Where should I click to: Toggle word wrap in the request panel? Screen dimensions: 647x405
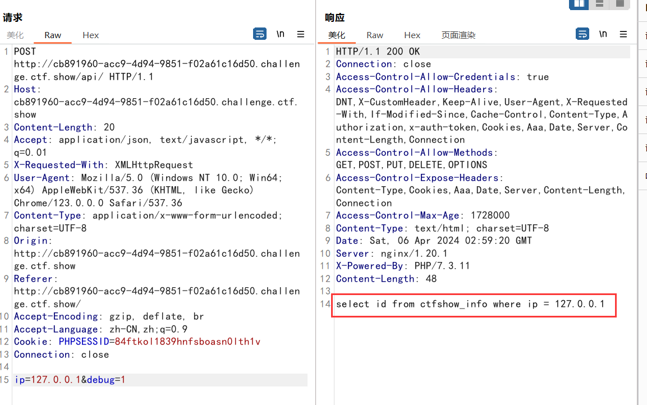click(x=260, y=34)
